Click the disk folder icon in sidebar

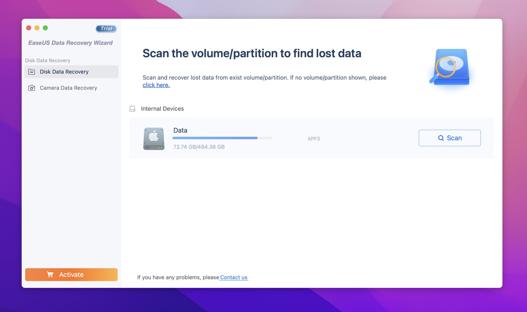[x=32, y=72]
